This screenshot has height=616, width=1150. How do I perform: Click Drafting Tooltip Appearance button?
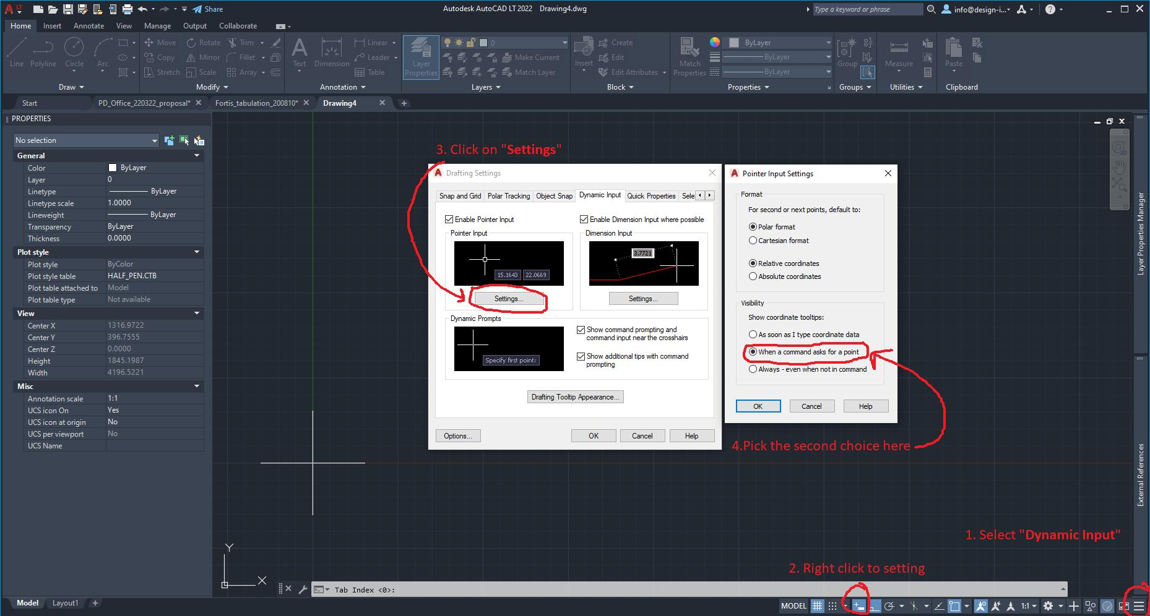(575, 397)
